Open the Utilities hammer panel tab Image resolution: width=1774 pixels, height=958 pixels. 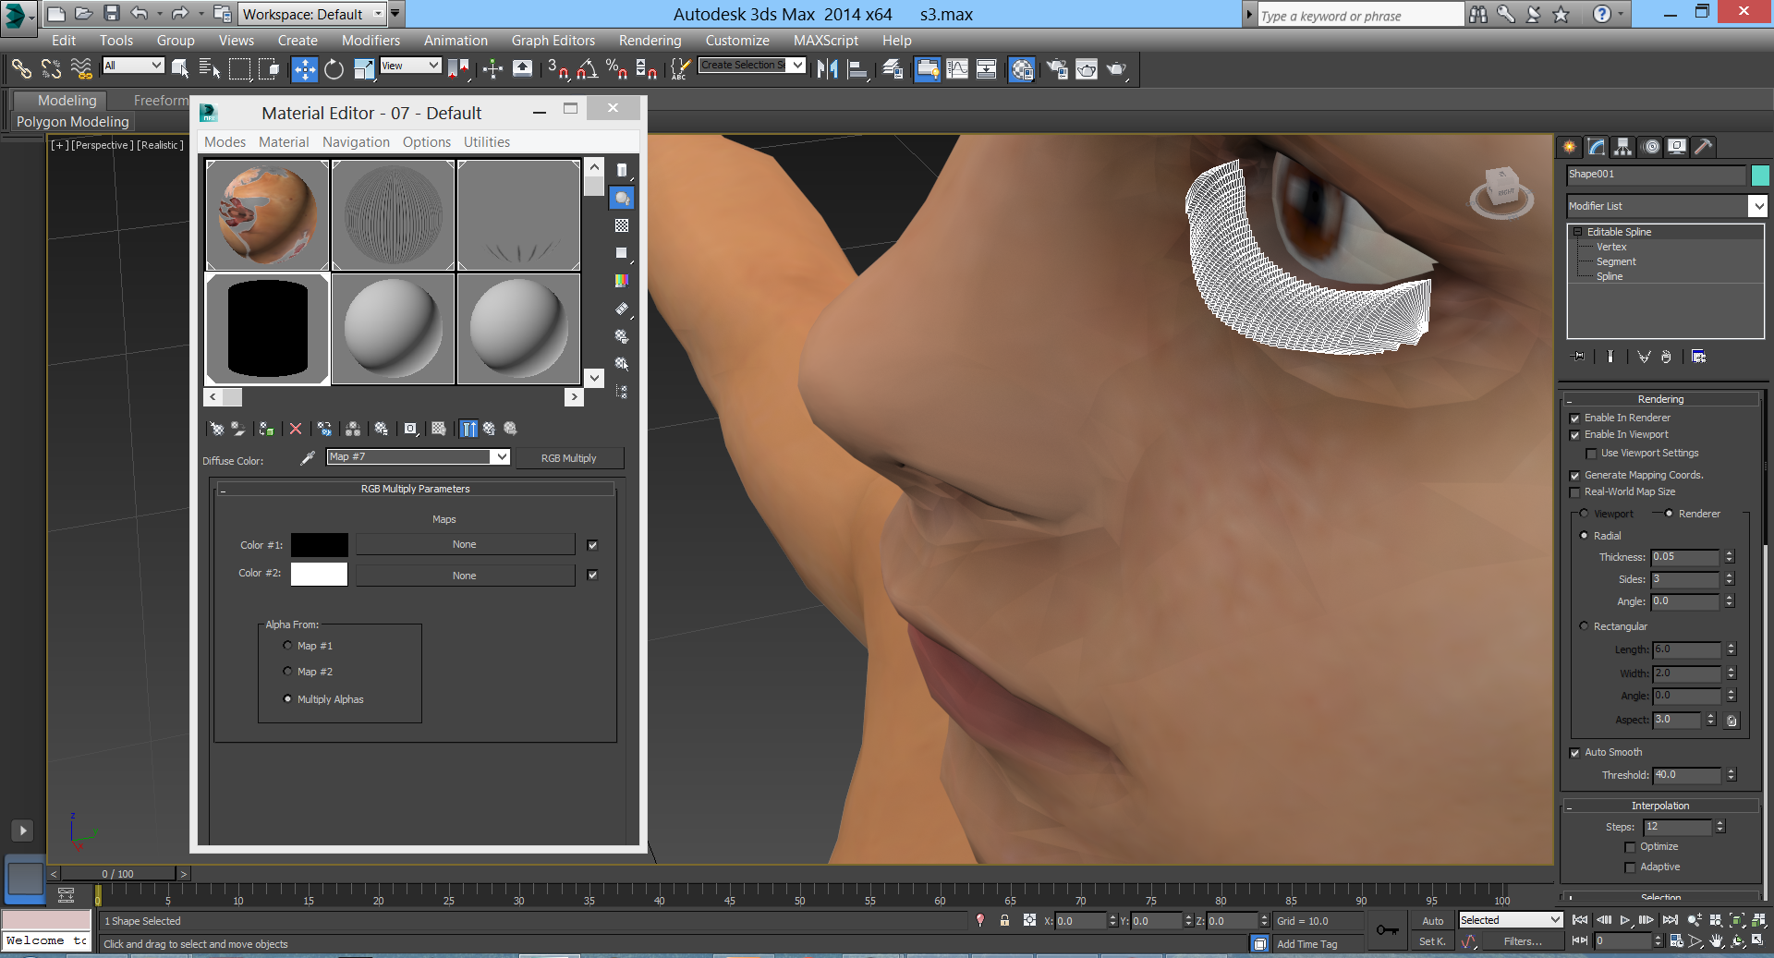[1704, 147]
